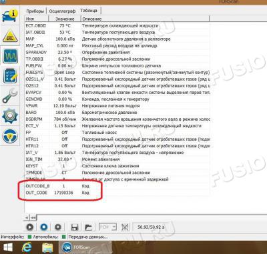This screenshot has height=254, width=267.
Task: Open the DTC error codes warning icon
Action: click(10, 35)
